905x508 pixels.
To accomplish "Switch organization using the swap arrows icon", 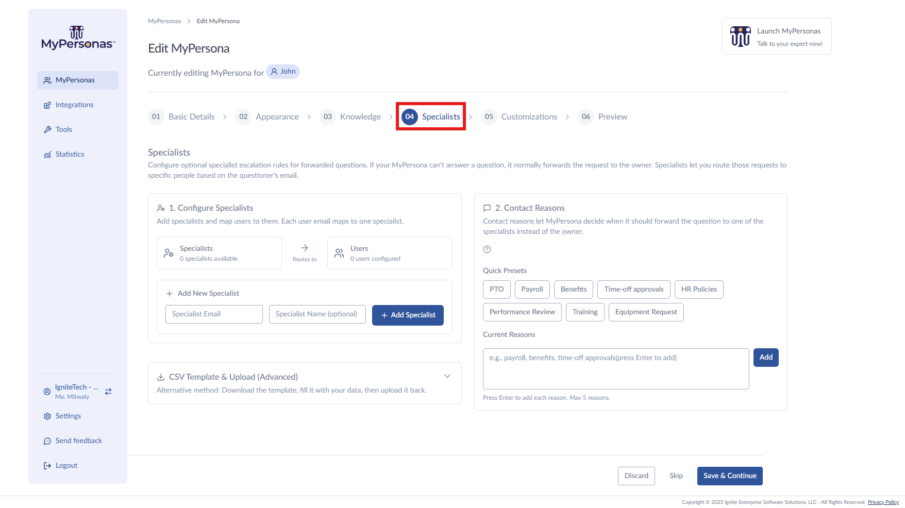I will pyautogui.click(x=108, y=392).
